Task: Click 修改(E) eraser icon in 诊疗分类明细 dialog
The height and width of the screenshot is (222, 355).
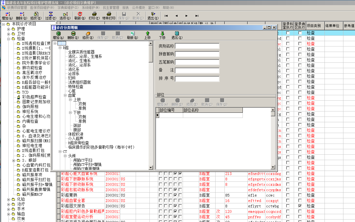Action: (88, 33)
